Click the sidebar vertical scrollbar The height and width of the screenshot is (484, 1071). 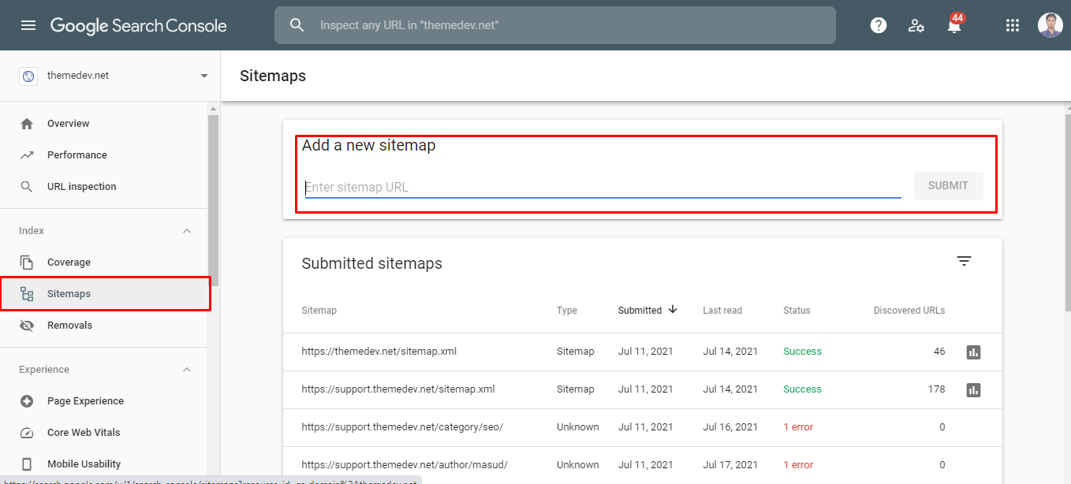213,201
